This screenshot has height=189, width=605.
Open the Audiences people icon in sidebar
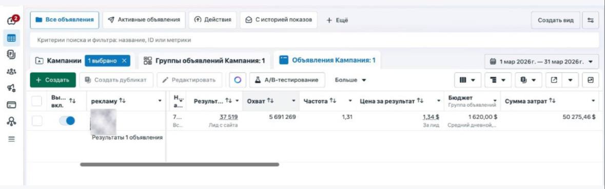pos(12,72)
